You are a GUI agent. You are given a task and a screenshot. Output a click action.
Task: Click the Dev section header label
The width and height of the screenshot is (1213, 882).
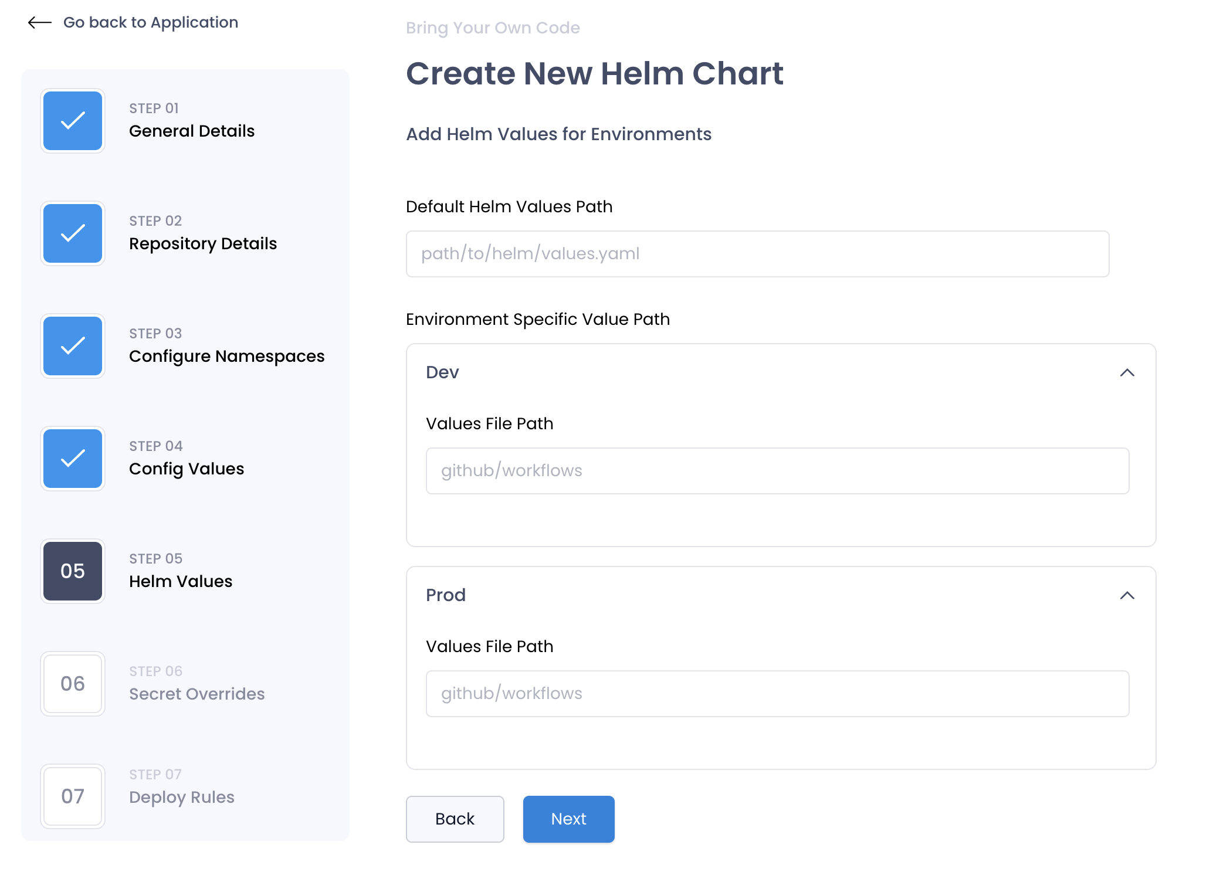(x=442, y=372)
